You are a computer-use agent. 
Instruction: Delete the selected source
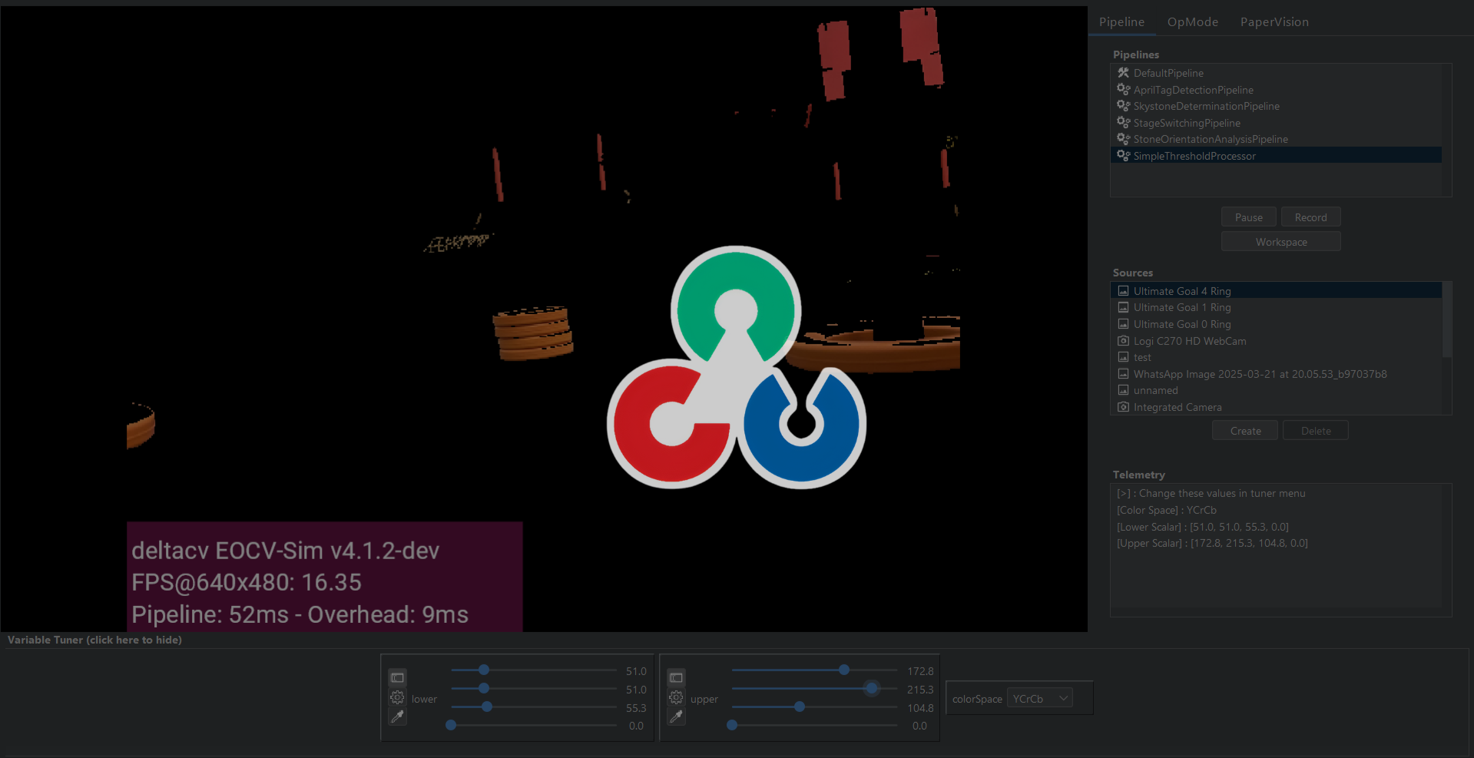[1316, 431]
